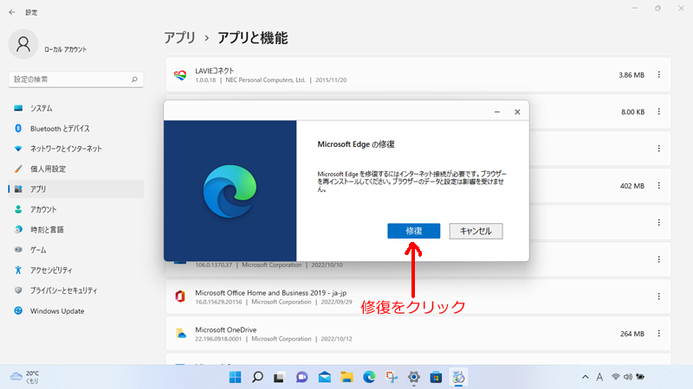Go to 時刻と言語 settings

tap(47, 229)
